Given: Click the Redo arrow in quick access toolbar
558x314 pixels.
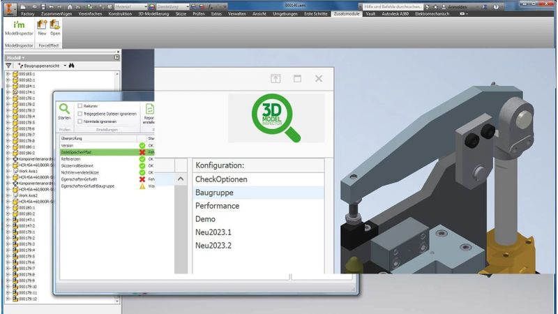Looking at the screenshot, I should click(x=59, y=7).
